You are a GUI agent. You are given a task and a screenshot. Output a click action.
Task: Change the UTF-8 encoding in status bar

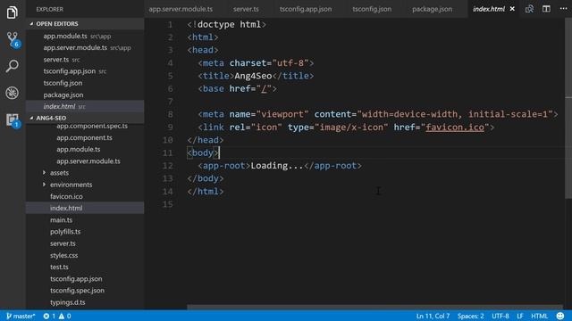(500, 316)
